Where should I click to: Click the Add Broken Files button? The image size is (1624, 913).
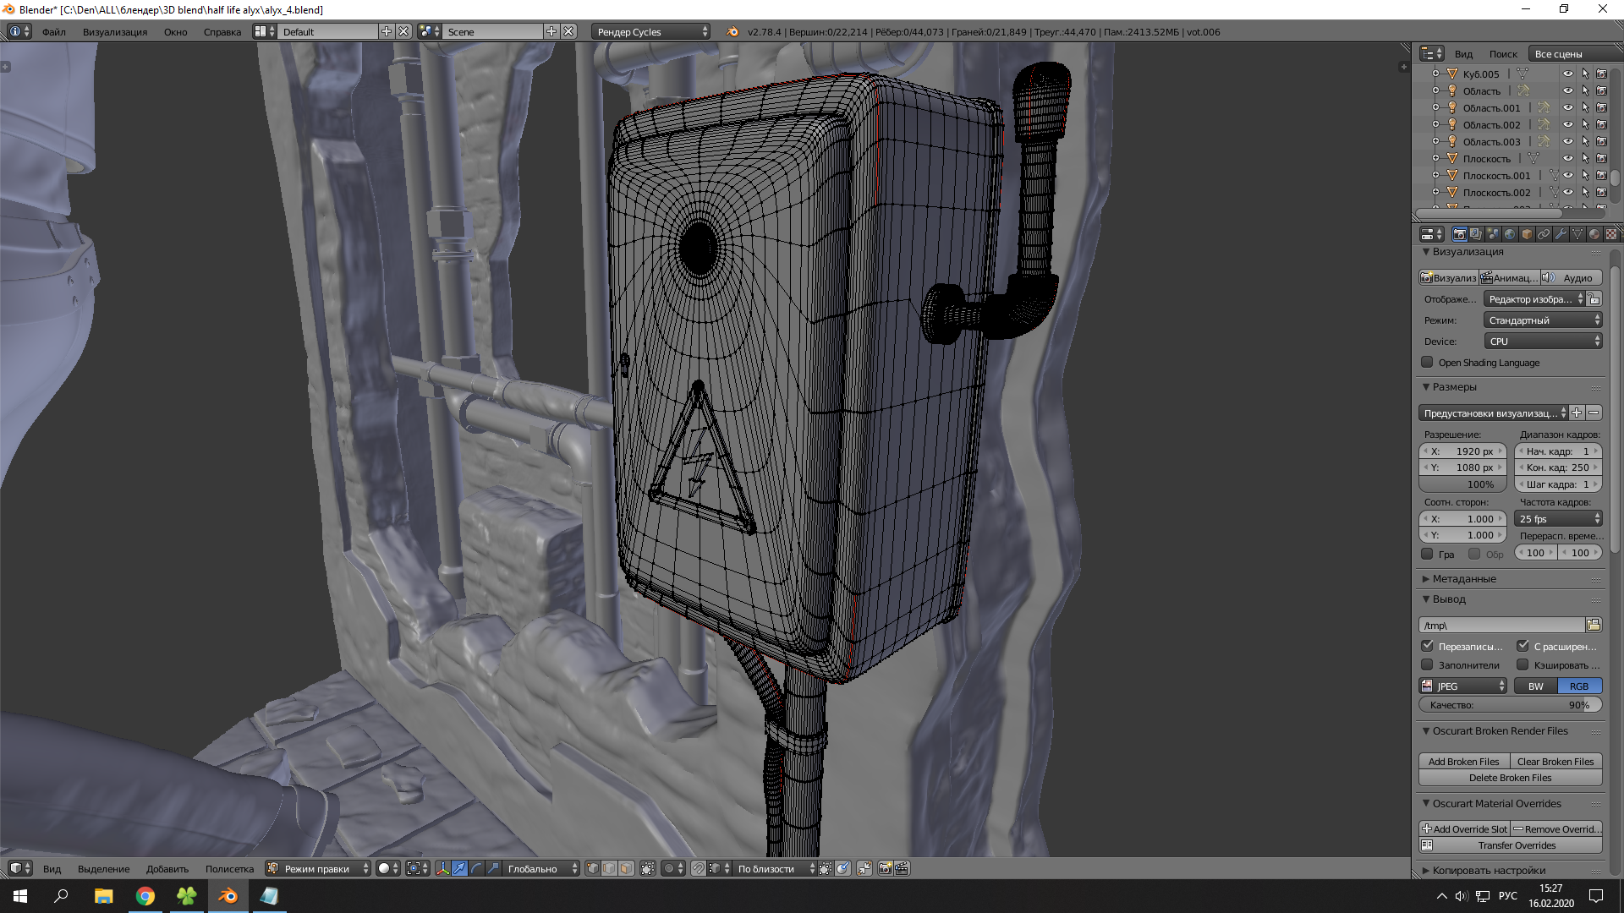[1463, 762]
